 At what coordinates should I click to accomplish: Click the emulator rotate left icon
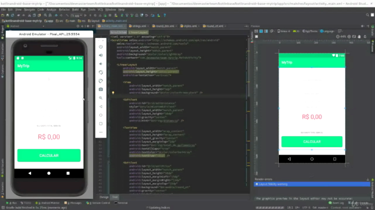(x=101, y=72)
